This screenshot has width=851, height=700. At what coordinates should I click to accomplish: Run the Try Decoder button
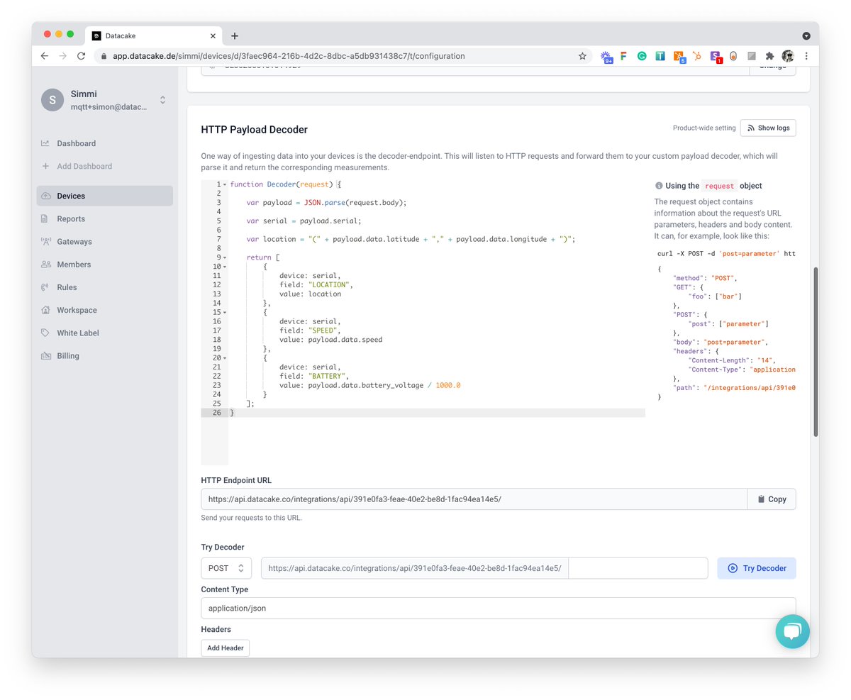click(757, 568)
